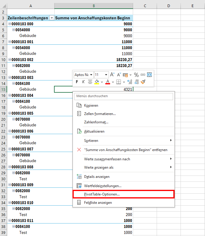Focus the Menüs durchsuchen search box
The height and width of the screenshot is (236, 205).
pos(124,96)
